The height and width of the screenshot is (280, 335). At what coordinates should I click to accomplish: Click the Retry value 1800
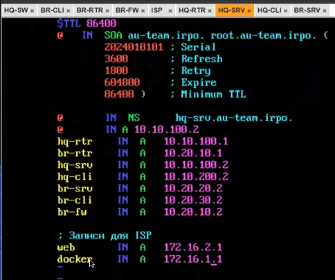click(x=116, y=71)
